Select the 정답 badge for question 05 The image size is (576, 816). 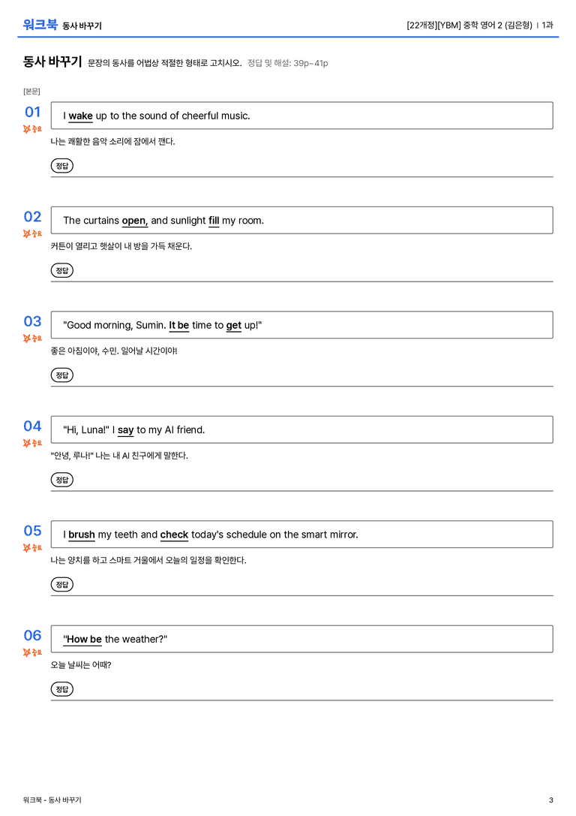click(61, 585)
